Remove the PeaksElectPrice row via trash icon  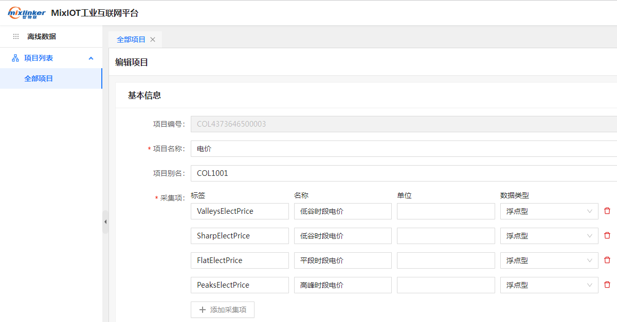point(607,285)
